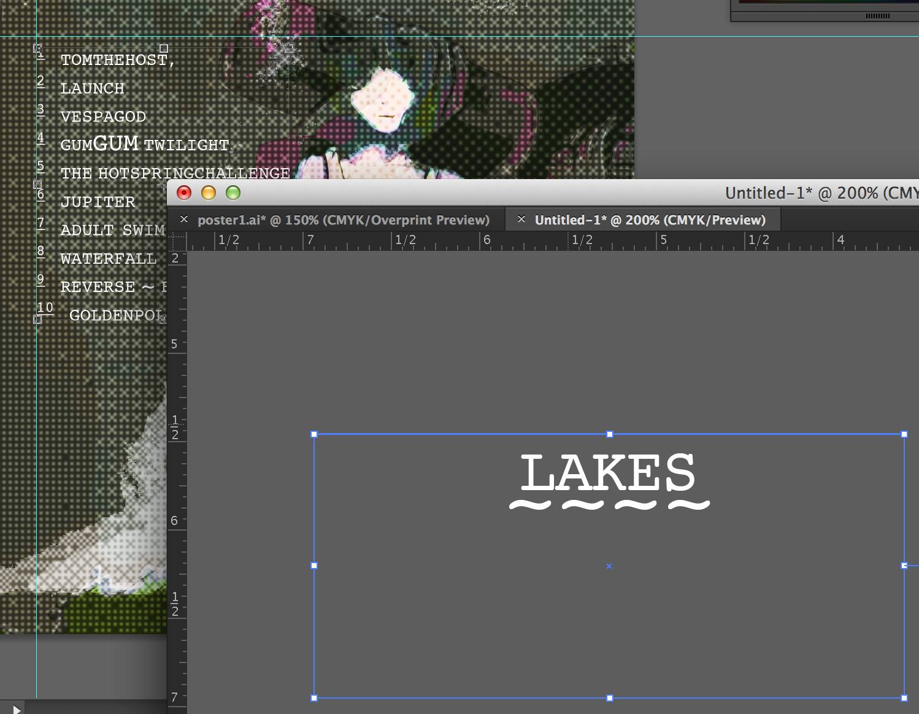Open status bar arrow popup at bottom-left
Viewport: 919px width, 714px height.
(x=17, y=709)
